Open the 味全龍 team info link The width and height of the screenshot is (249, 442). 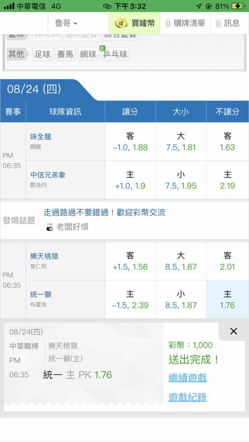tap(41, 137)
